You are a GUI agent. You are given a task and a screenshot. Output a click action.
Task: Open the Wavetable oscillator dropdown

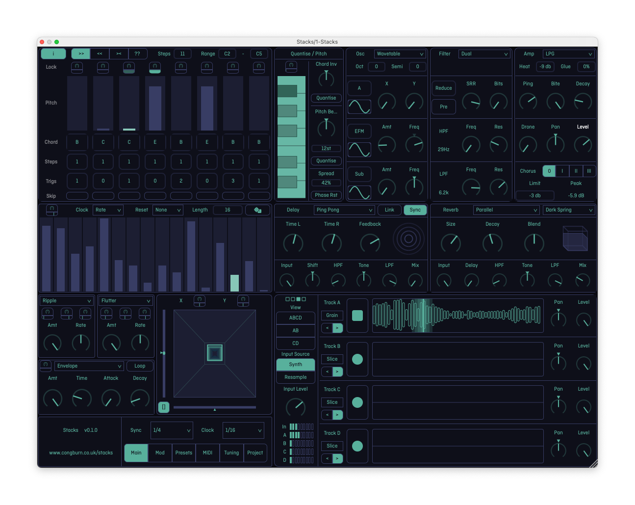[x=400, y=53]
